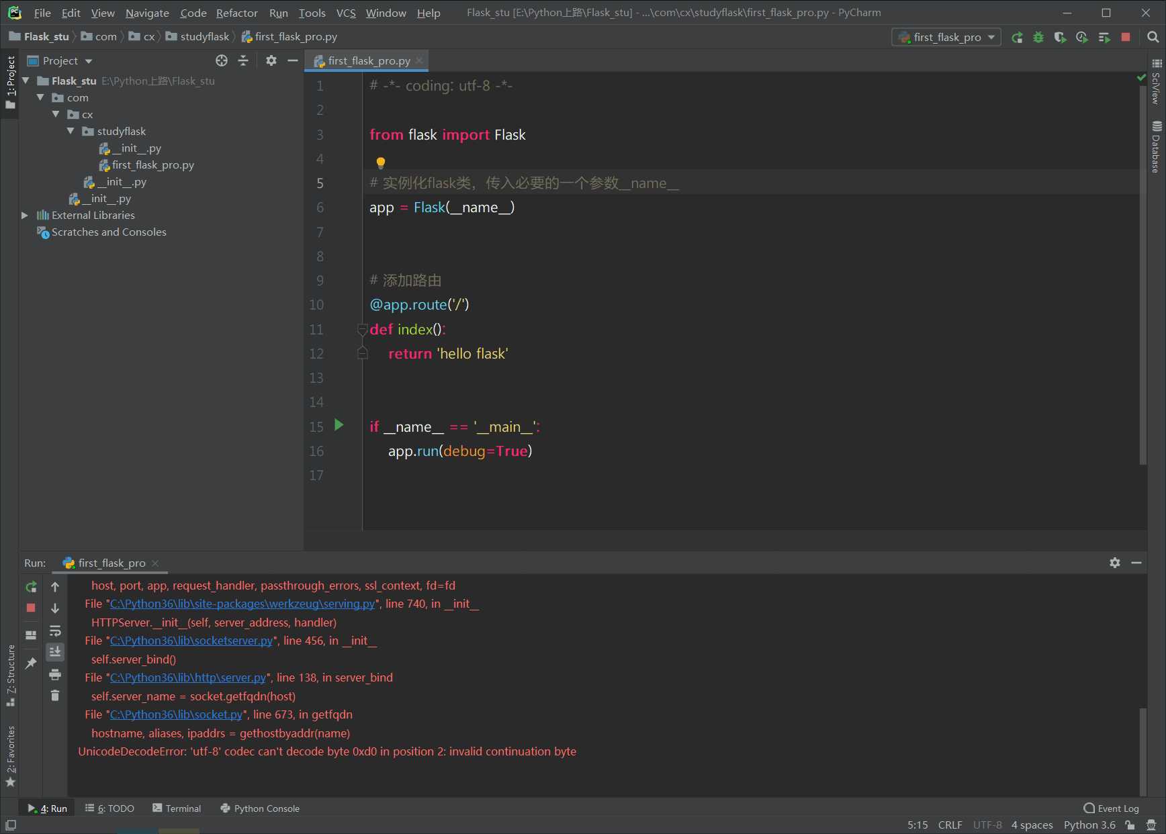Click the locate file target icon in Project panel

coord(222,60)
